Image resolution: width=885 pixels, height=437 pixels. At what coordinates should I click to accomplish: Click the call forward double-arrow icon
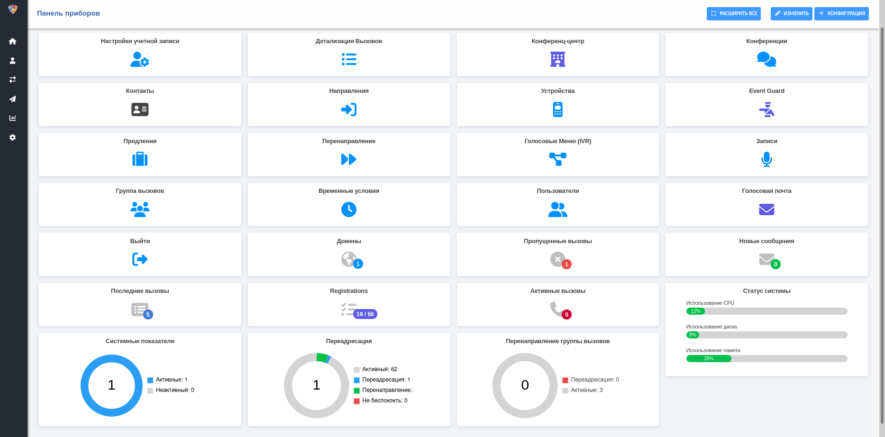pyautogui.click(x=349, y=159)
